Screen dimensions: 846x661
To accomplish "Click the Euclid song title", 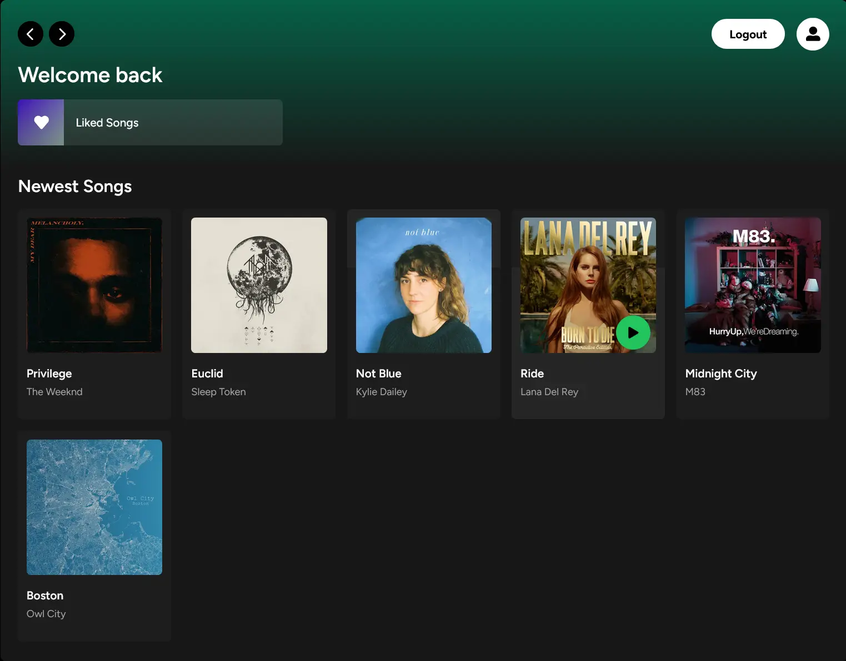I will tap(207, 374).
